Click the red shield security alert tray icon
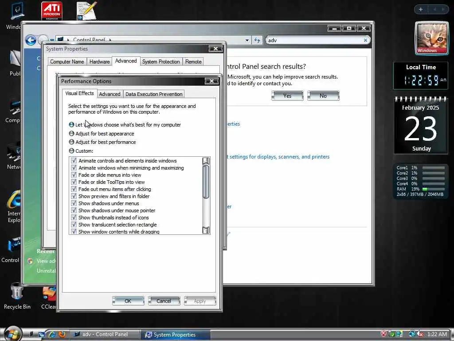Screen dimensions: 454x341 coord(384,334)
